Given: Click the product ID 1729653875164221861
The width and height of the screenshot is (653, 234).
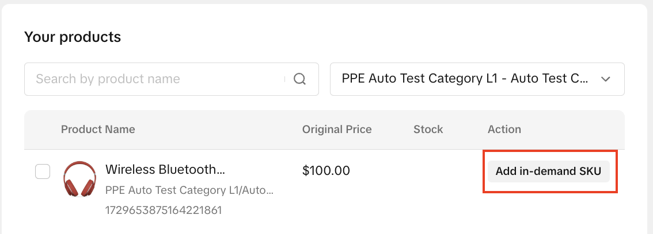Looking at the screenshot, I should point(164,210).
